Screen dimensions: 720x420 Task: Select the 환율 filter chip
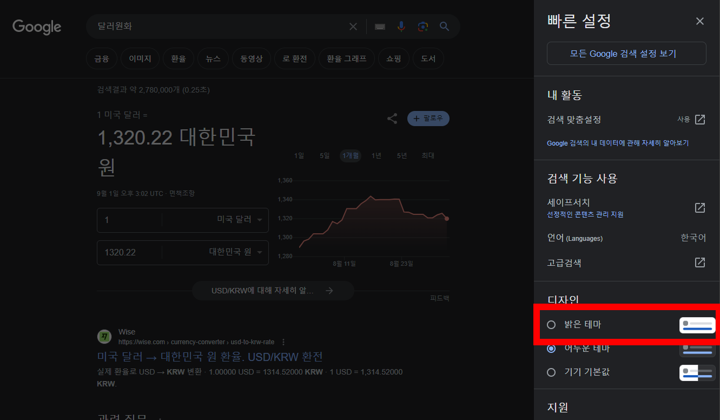[x=179, y=58]
